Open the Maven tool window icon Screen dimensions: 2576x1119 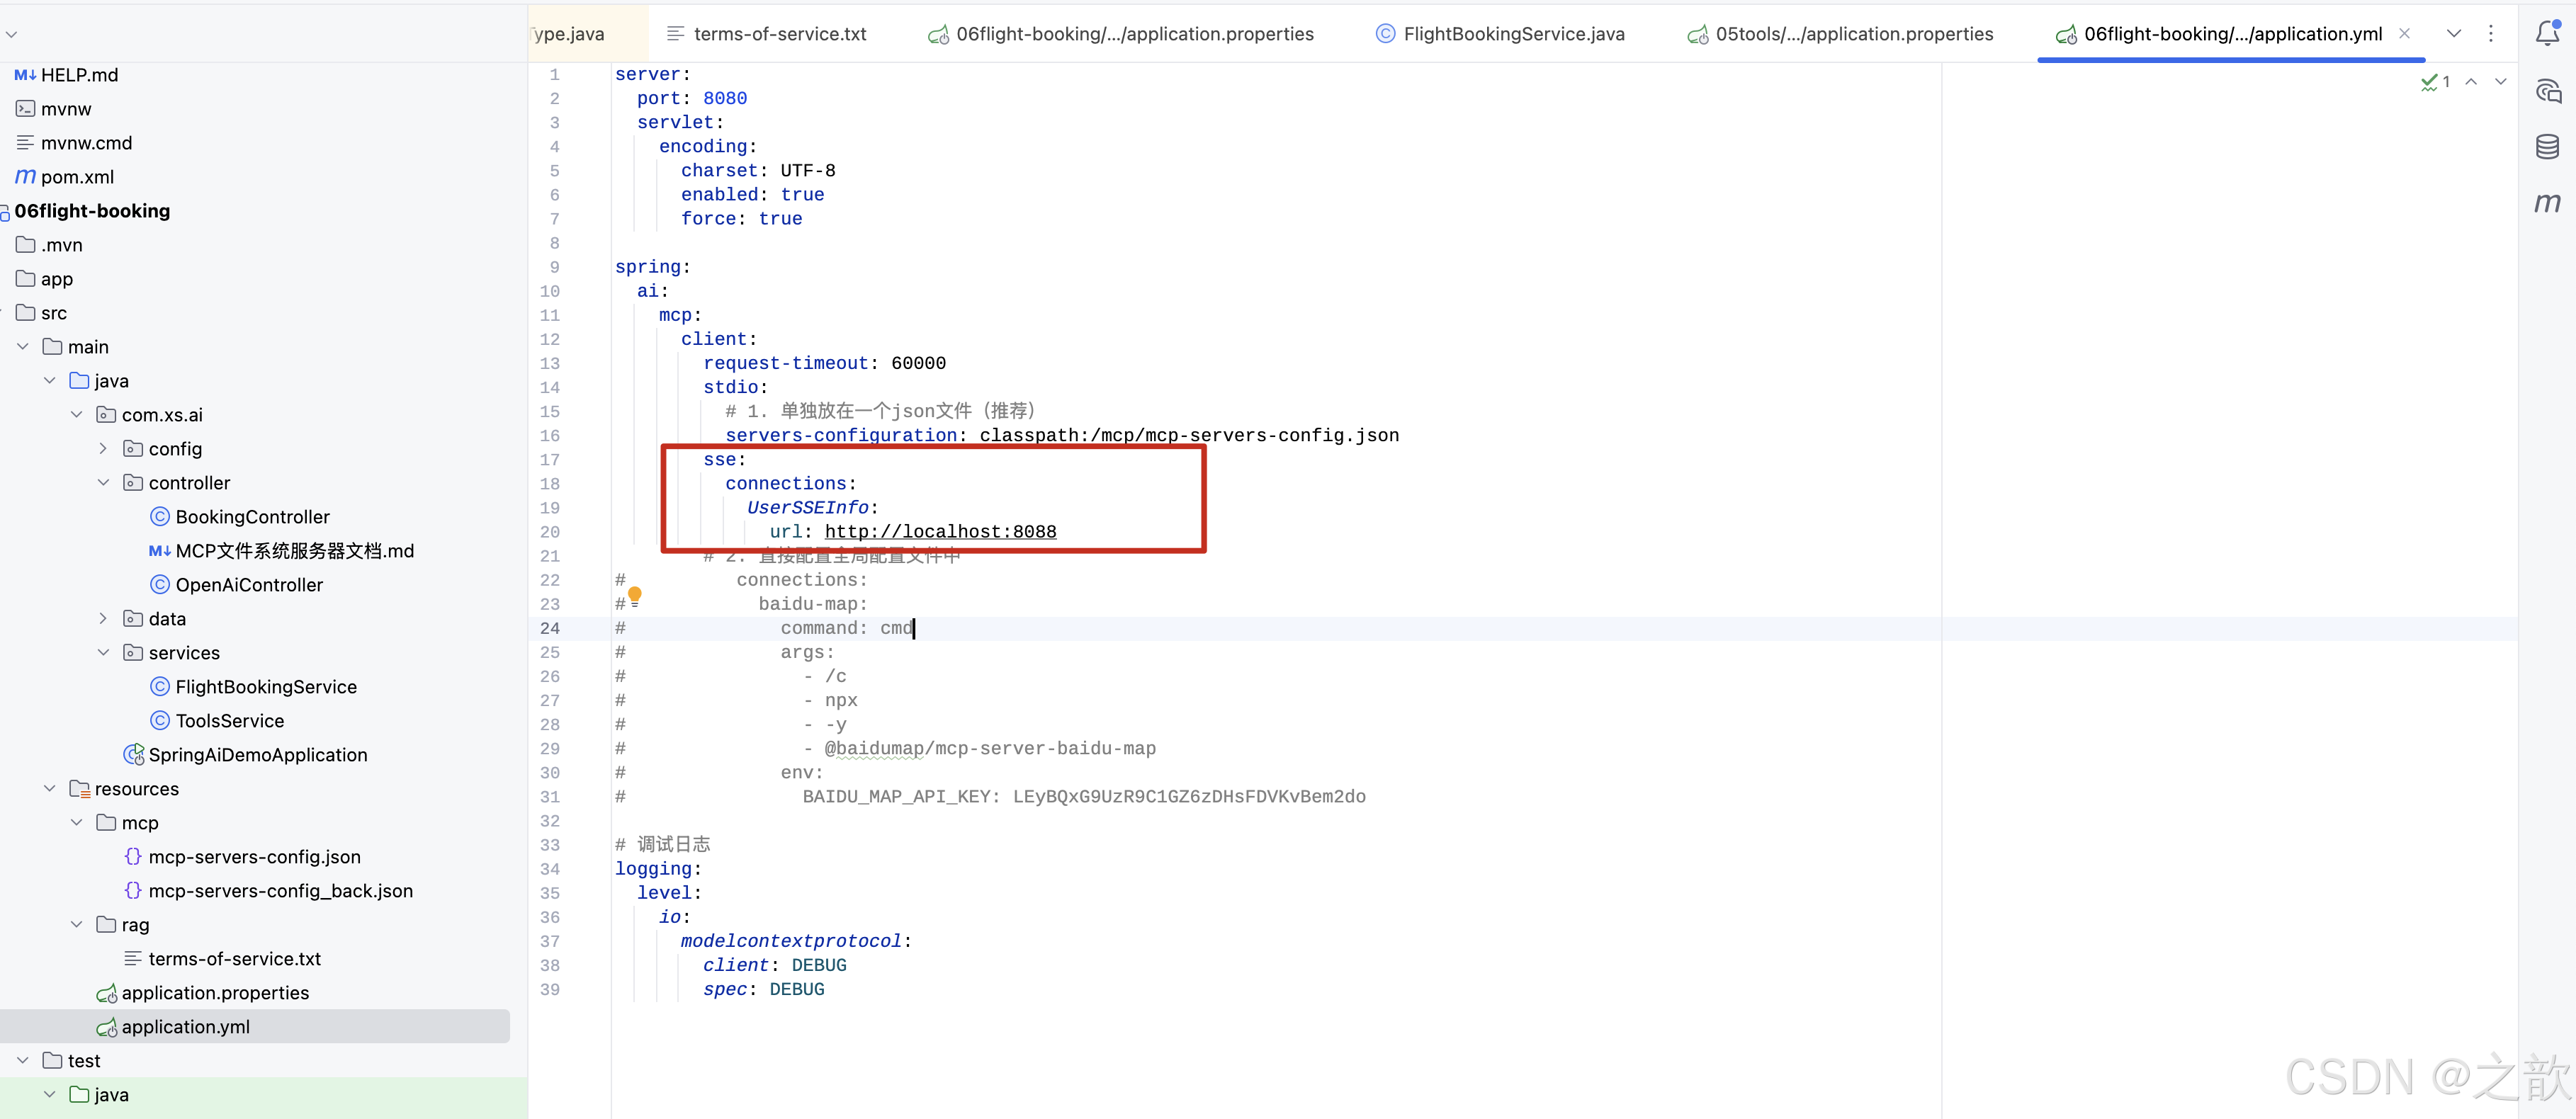click(x=2547, y=203)
